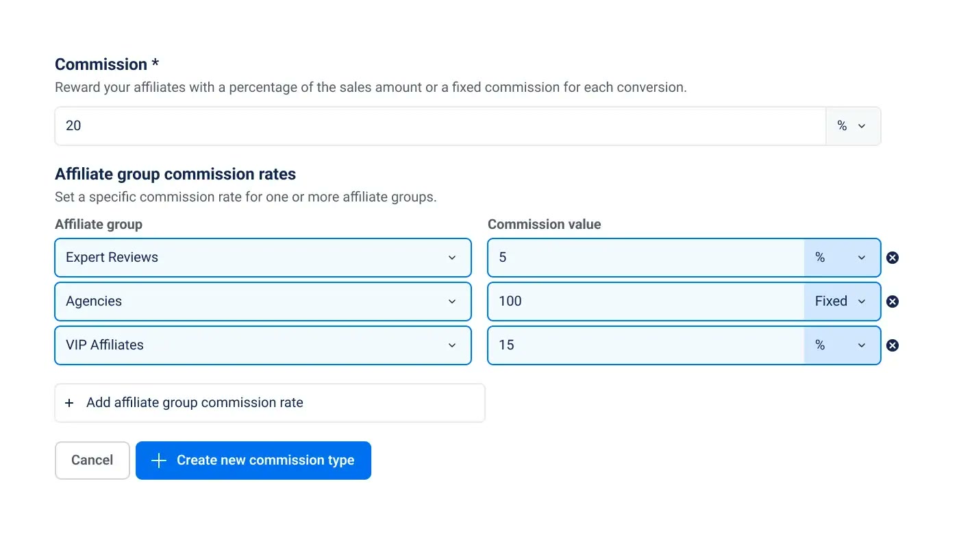959x540 pixels.
Task: Add affiliate group commission rate
Action: (270, 403)
